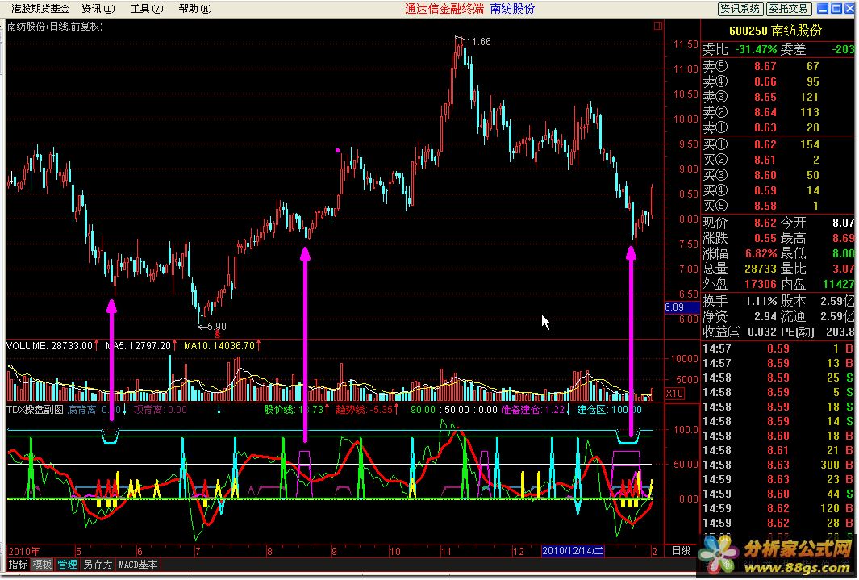This screenshot has width=859, height=580.
Task: Click the 现价 8.62 value
Action: [x=765, y=223]
